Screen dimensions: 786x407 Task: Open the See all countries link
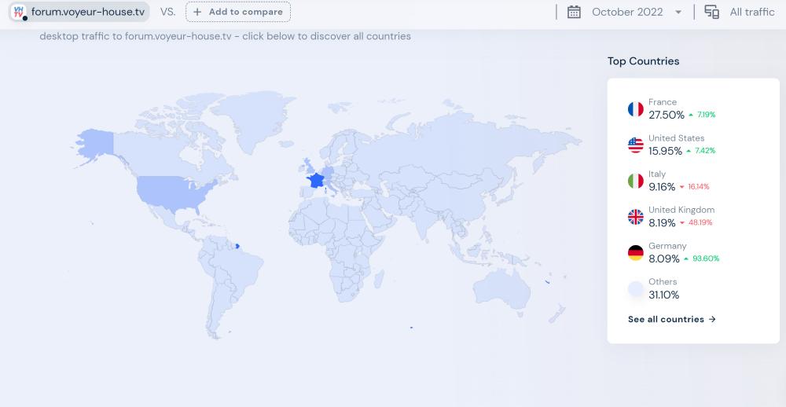(x=671, y=319)
